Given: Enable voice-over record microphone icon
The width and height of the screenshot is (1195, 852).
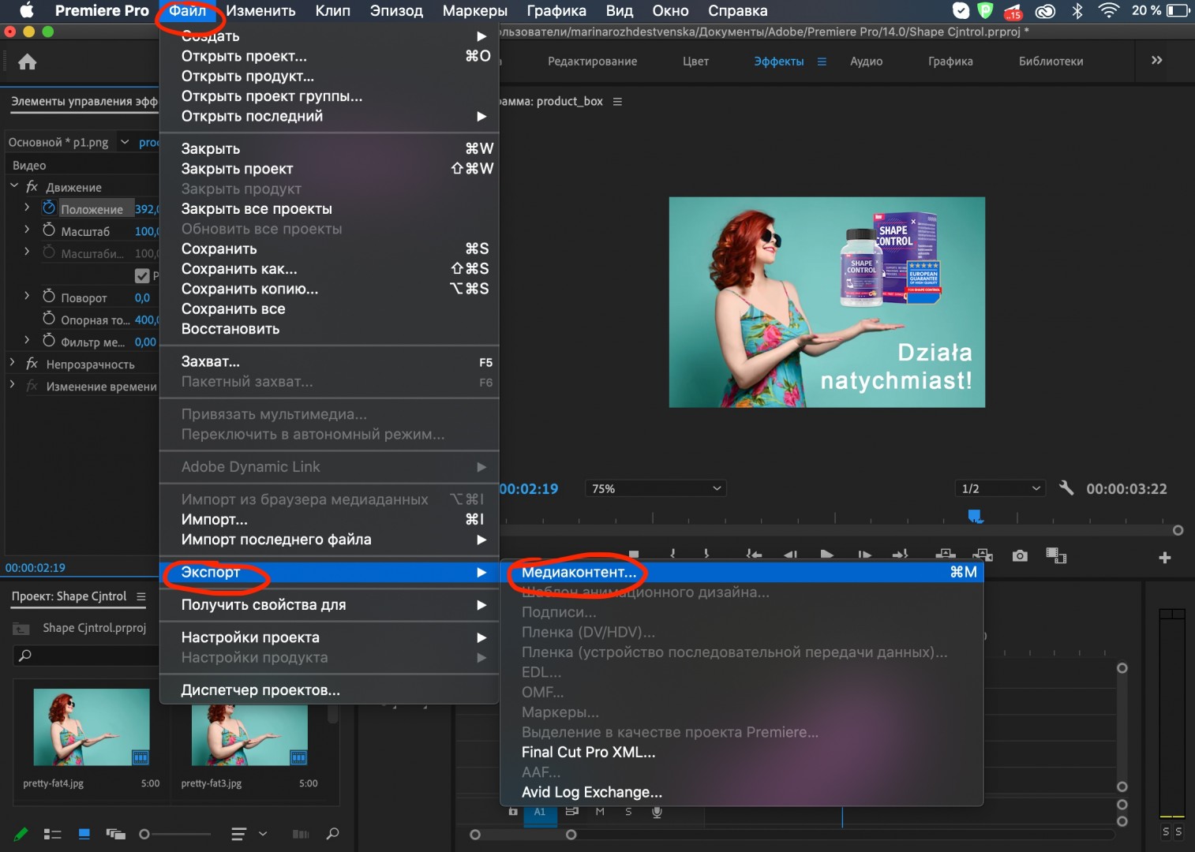Looking at the screenshot, I should click(x=657, y=812).
